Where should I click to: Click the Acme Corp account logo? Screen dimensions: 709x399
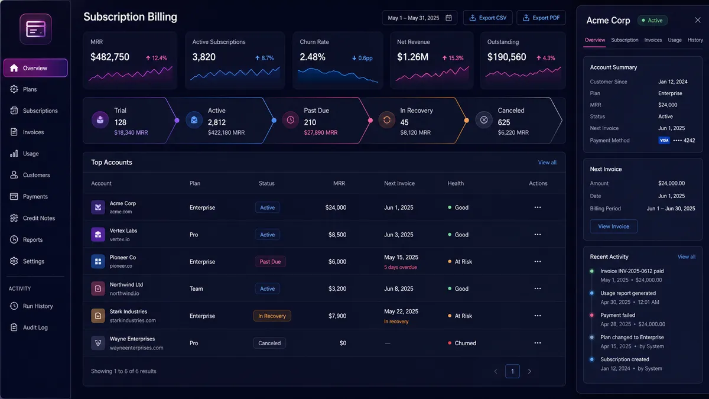[x=98, y=207]
